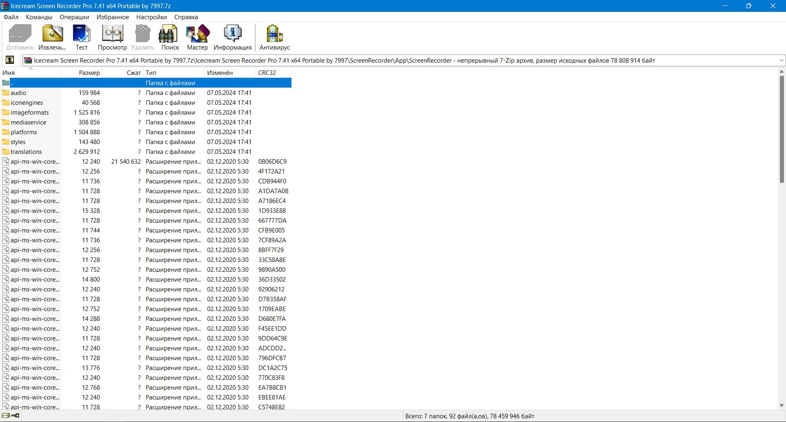This screenshot has width=786, height=422.
Task: Open the Wizard (Мастер) tool
Action: pos(197,37)
